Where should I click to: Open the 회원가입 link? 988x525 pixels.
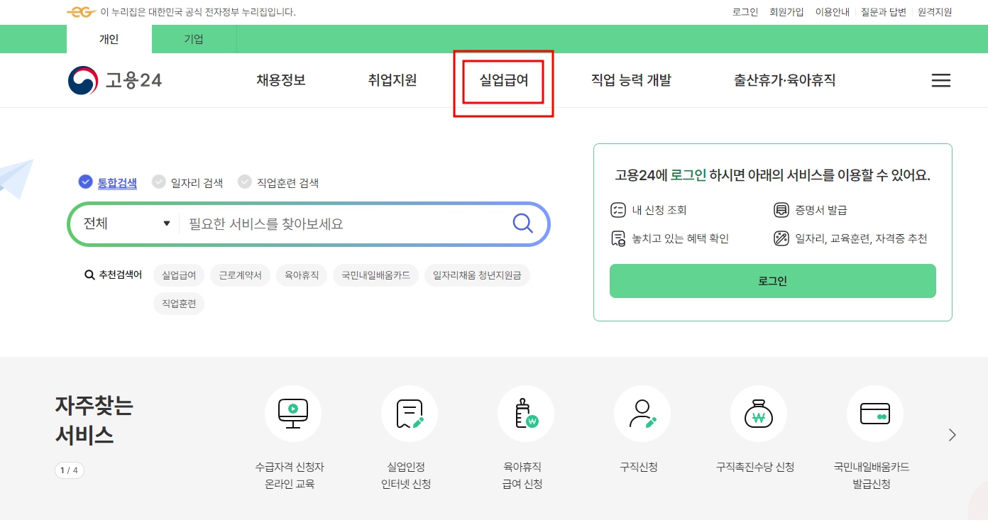pyautogui.click(x=787, y=11)
